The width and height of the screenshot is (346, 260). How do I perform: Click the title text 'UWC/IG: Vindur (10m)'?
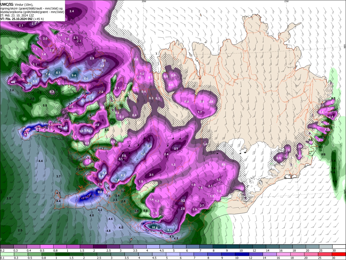point(17,5)
